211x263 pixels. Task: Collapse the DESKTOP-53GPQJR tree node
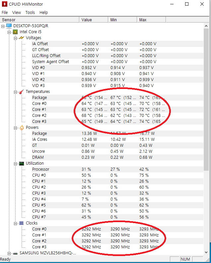pyautogui.click(x=3, y=26)
